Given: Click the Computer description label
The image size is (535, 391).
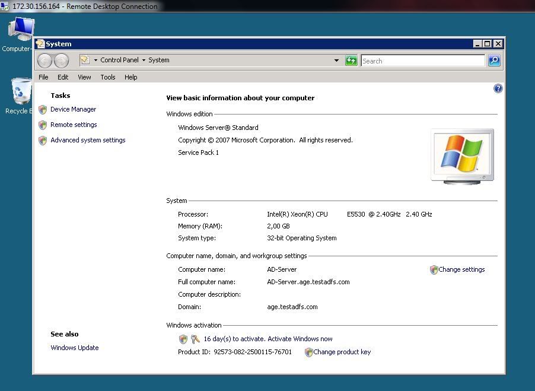Looking at the screenshot, I should click(x=209, y=294).
